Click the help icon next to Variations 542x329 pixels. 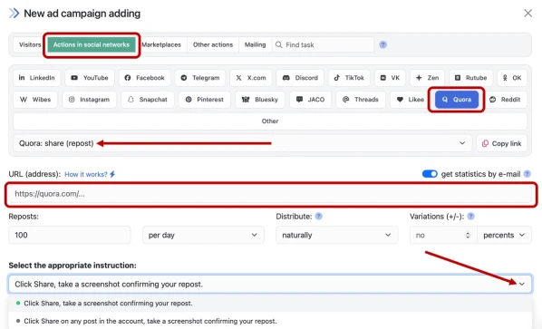[x=470, y=217]
